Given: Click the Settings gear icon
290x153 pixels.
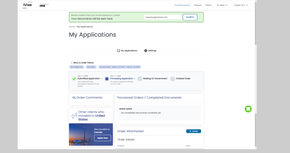Looking at the screenshot, I should [x=146, y=51].
